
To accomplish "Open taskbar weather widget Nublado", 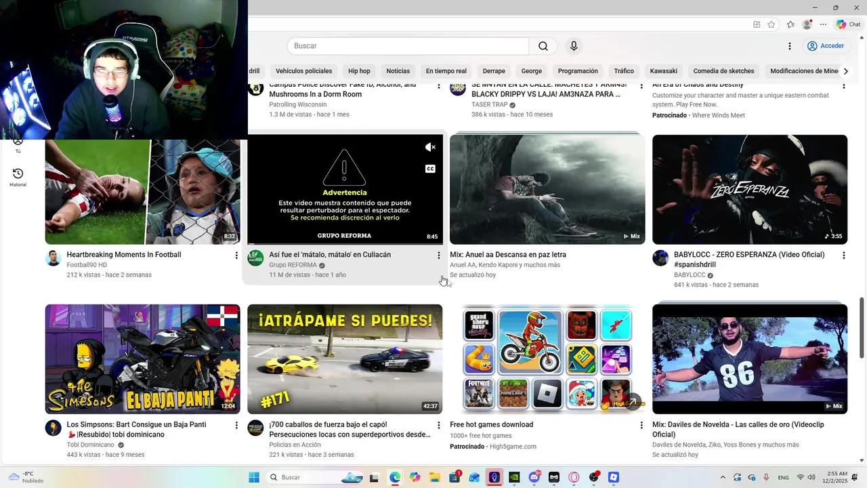I will pos(26,477).
